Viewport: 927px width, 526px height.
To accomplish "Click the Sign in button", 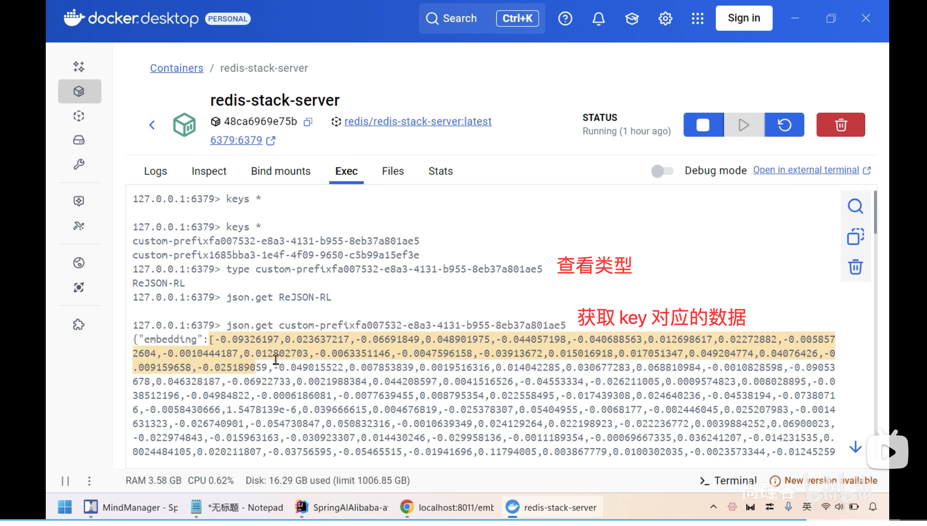I will click(744, 18).
